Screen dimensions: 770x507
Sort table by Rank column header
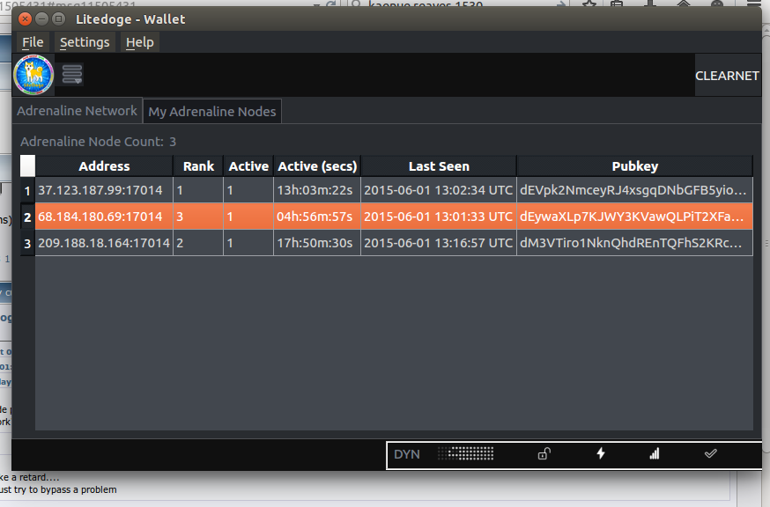point(198,166)
